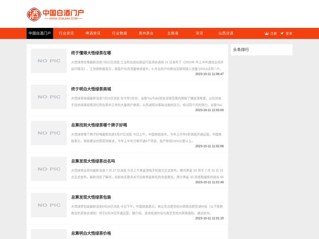Screen dimensions: 319x239
Task: Click the 中国白酒门户 site logo
Action: [55, 15]
